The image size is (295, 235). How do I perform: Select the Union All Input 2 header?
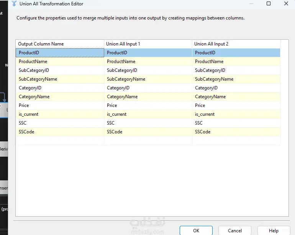click(236, 44)
